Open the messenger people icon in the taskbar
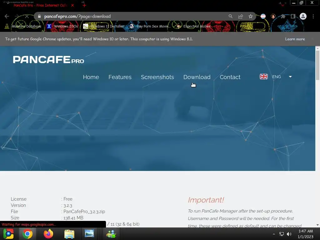The width and height of the screenshot is (320, 240). [111, 234]
